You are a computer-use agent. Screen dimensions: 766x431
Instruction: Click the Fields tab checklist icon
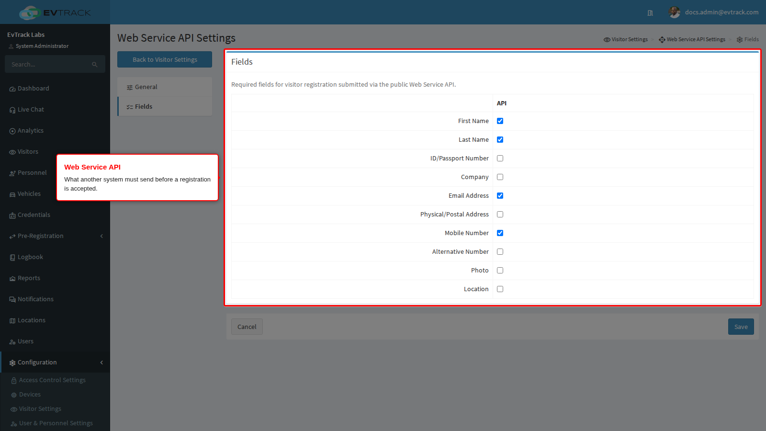(x=130, y=107)
